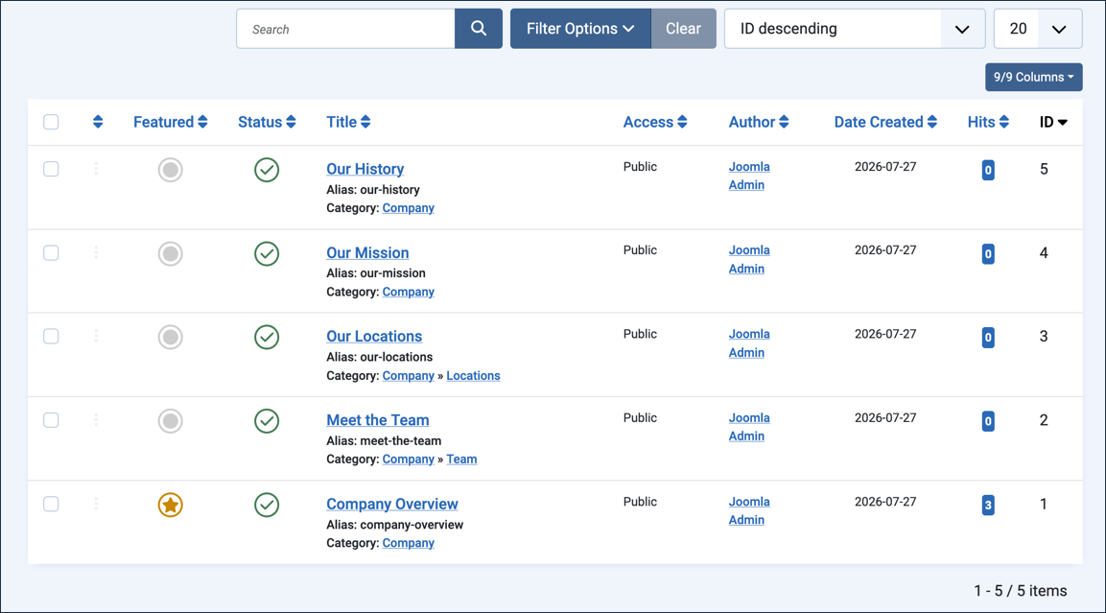Sort table by Access column
This screenshot has width=1106, height=613.
(x=655, y=122)
